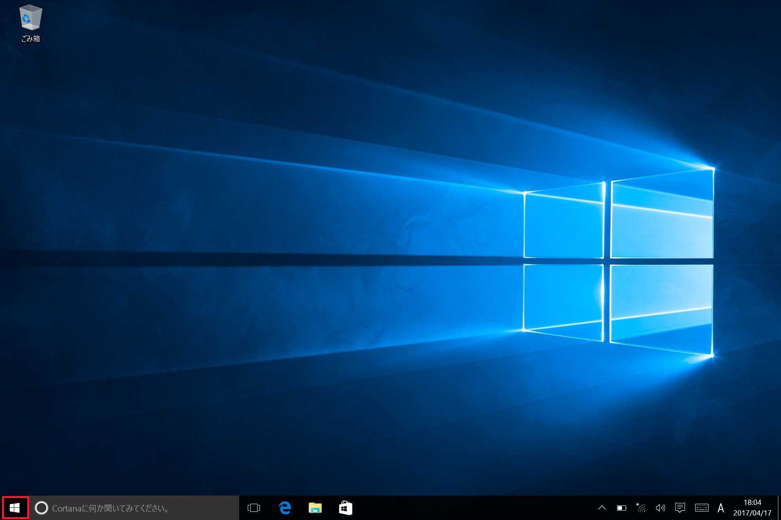Viewport: 781px width, 520px height.
Task: Open the Action Center notifications
Action: click(x=680, y=508)
